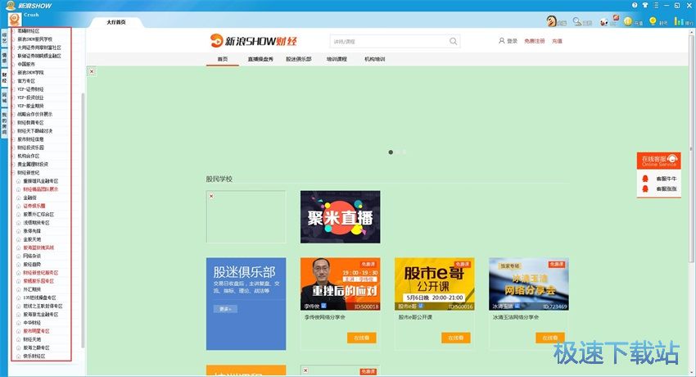Open the 股市e哥公开课 thumbnail

[x=435, y=284]
